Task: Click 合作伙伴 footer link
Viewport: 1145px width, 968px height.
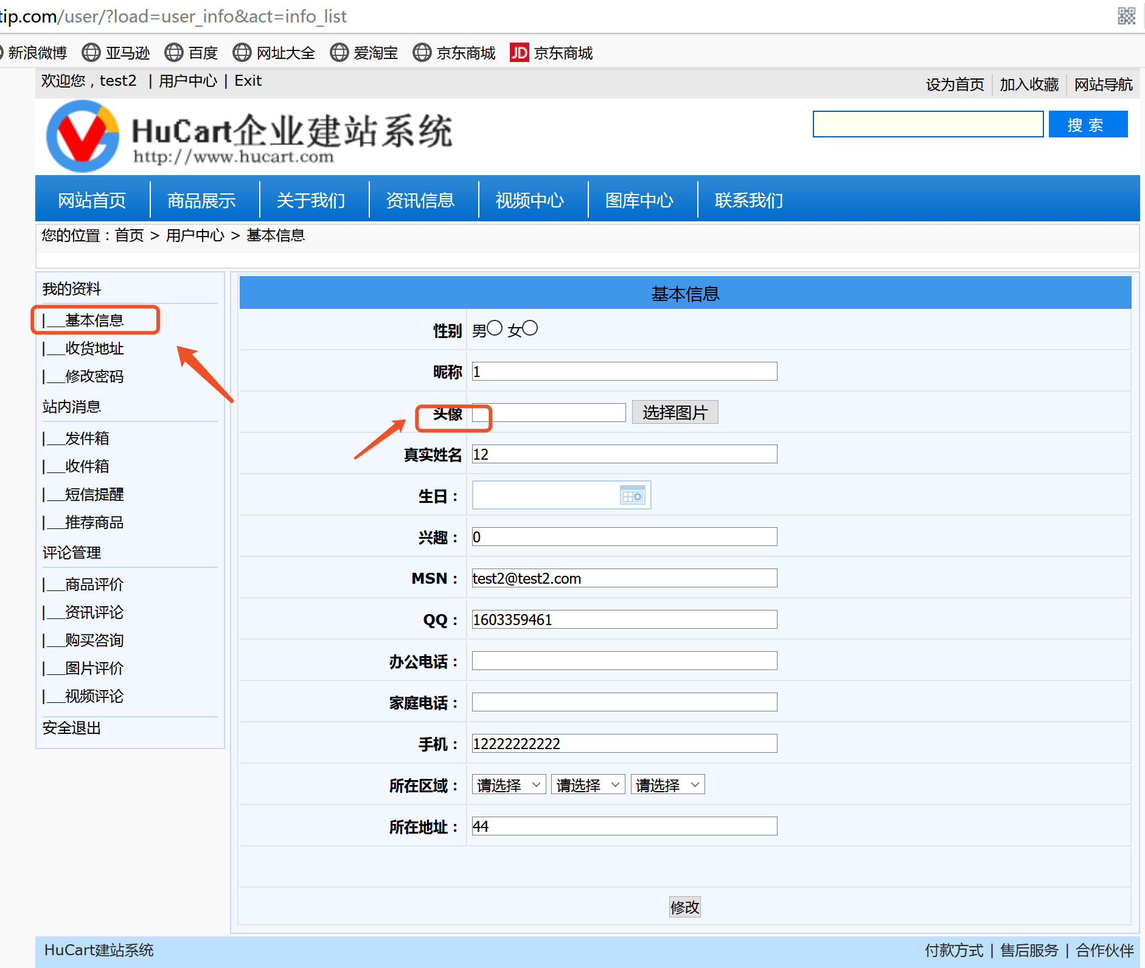Action: pyautogui.click(x=1105, y=950)
